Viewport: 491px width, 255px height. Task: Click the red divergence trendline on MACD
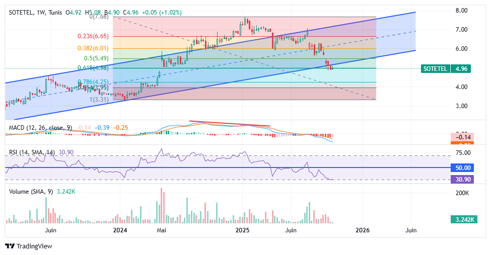(x=230, y=123)
